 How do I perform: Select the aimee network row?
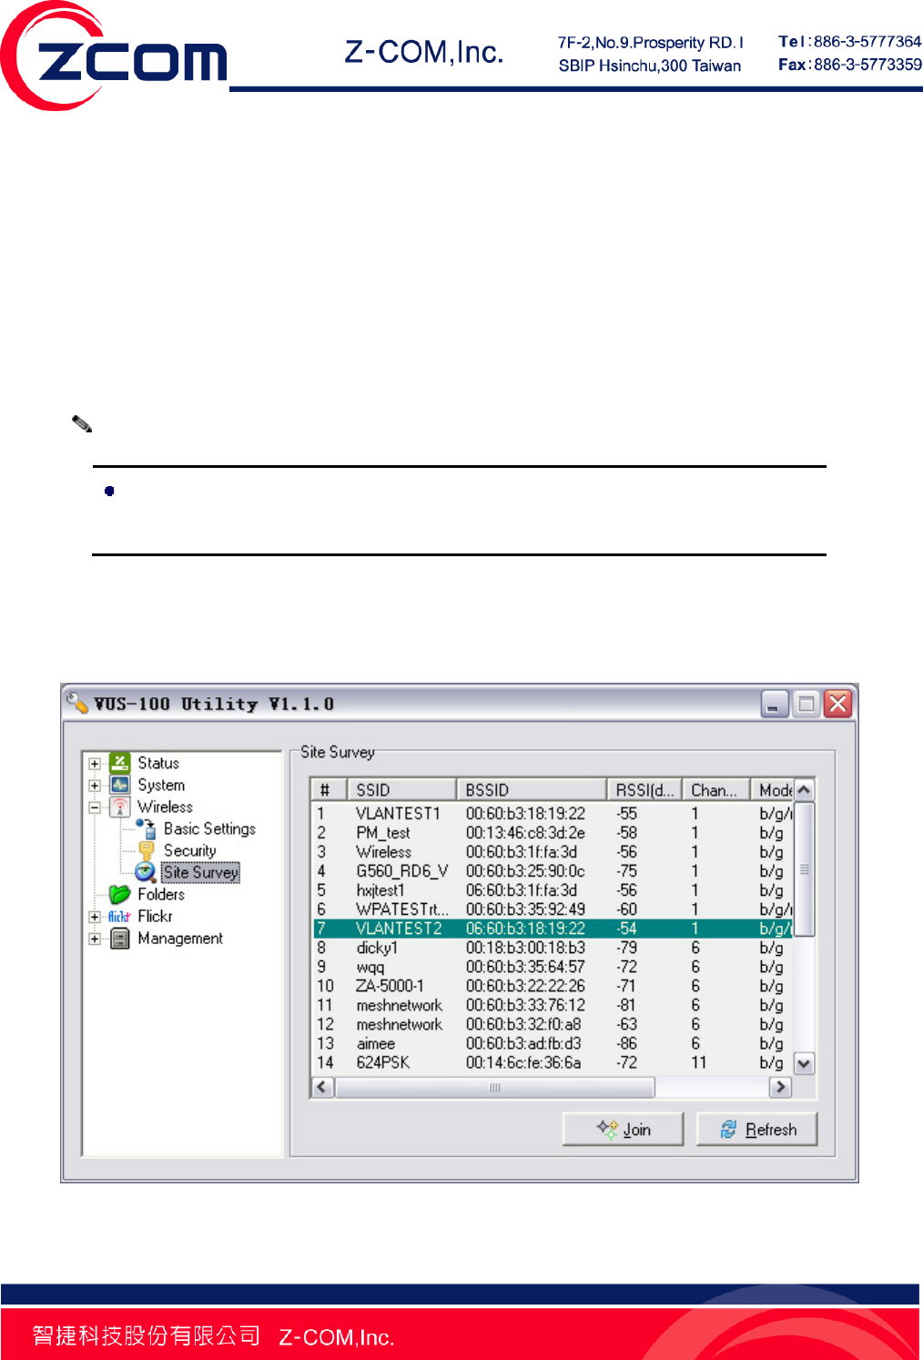553,1043
